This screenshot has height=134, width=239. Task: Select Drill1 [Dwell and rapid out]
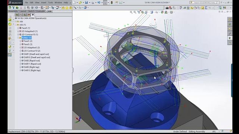(x=37, y=54)
